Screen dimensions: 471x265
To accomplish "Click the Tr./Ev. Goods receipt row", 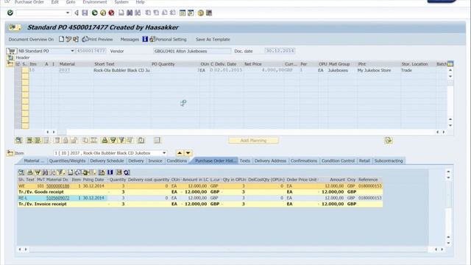I will (200, 191).
